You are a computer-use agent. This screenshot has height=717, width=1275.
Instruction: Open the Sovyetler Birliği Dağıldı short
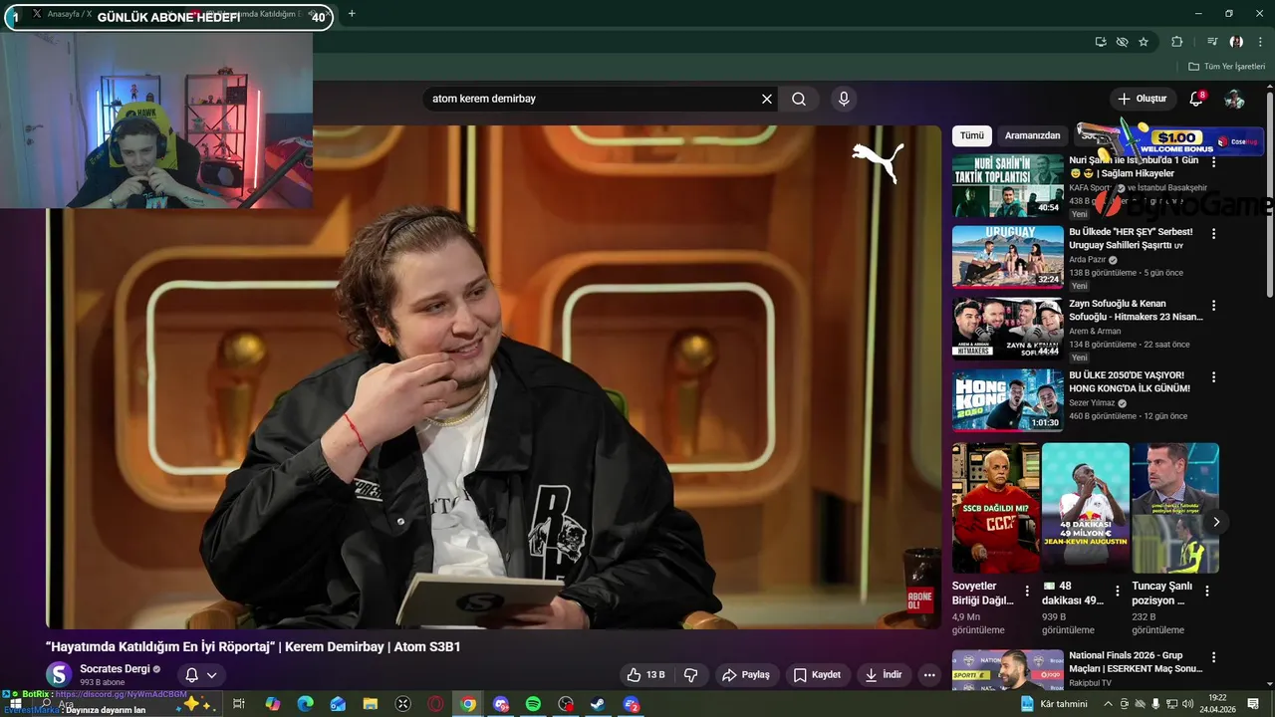[x=995, y=508]
